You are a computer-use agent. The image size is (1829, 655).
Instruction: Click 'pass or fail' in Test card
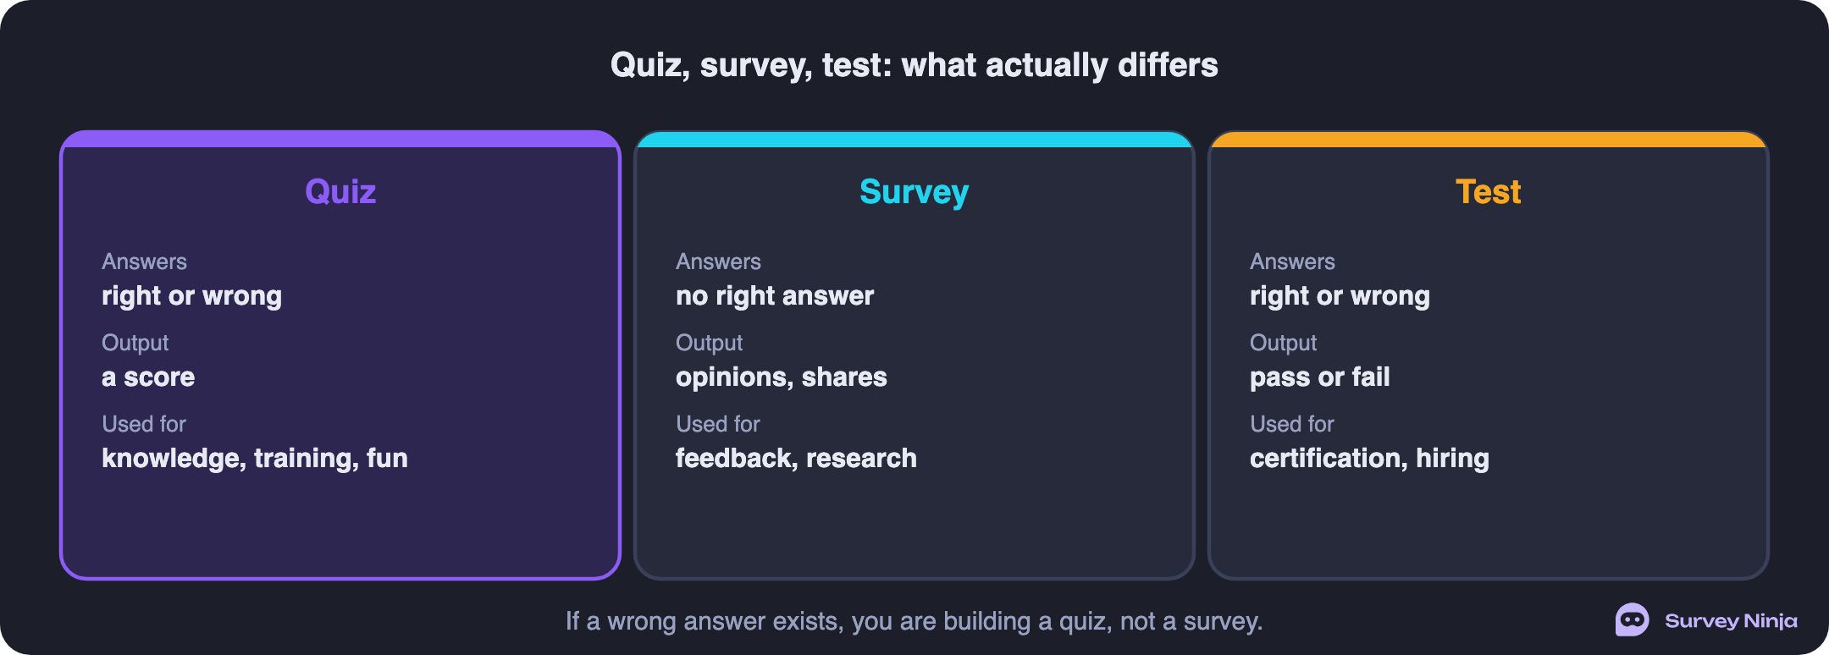coord(1320,377)
